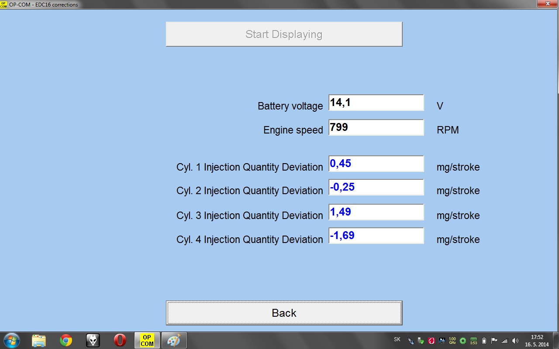Launch Google Chrome from taskbar
The width and height of the screenshot is (559, 349).
(66, 340)
